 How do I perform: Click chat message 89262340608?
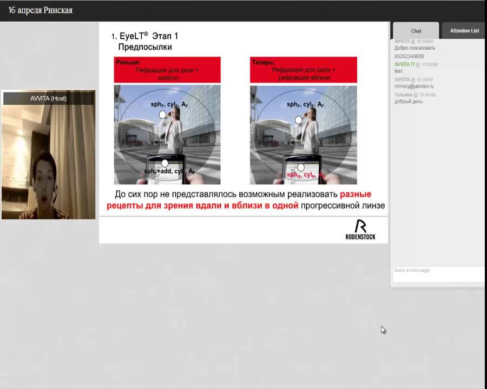409,56
